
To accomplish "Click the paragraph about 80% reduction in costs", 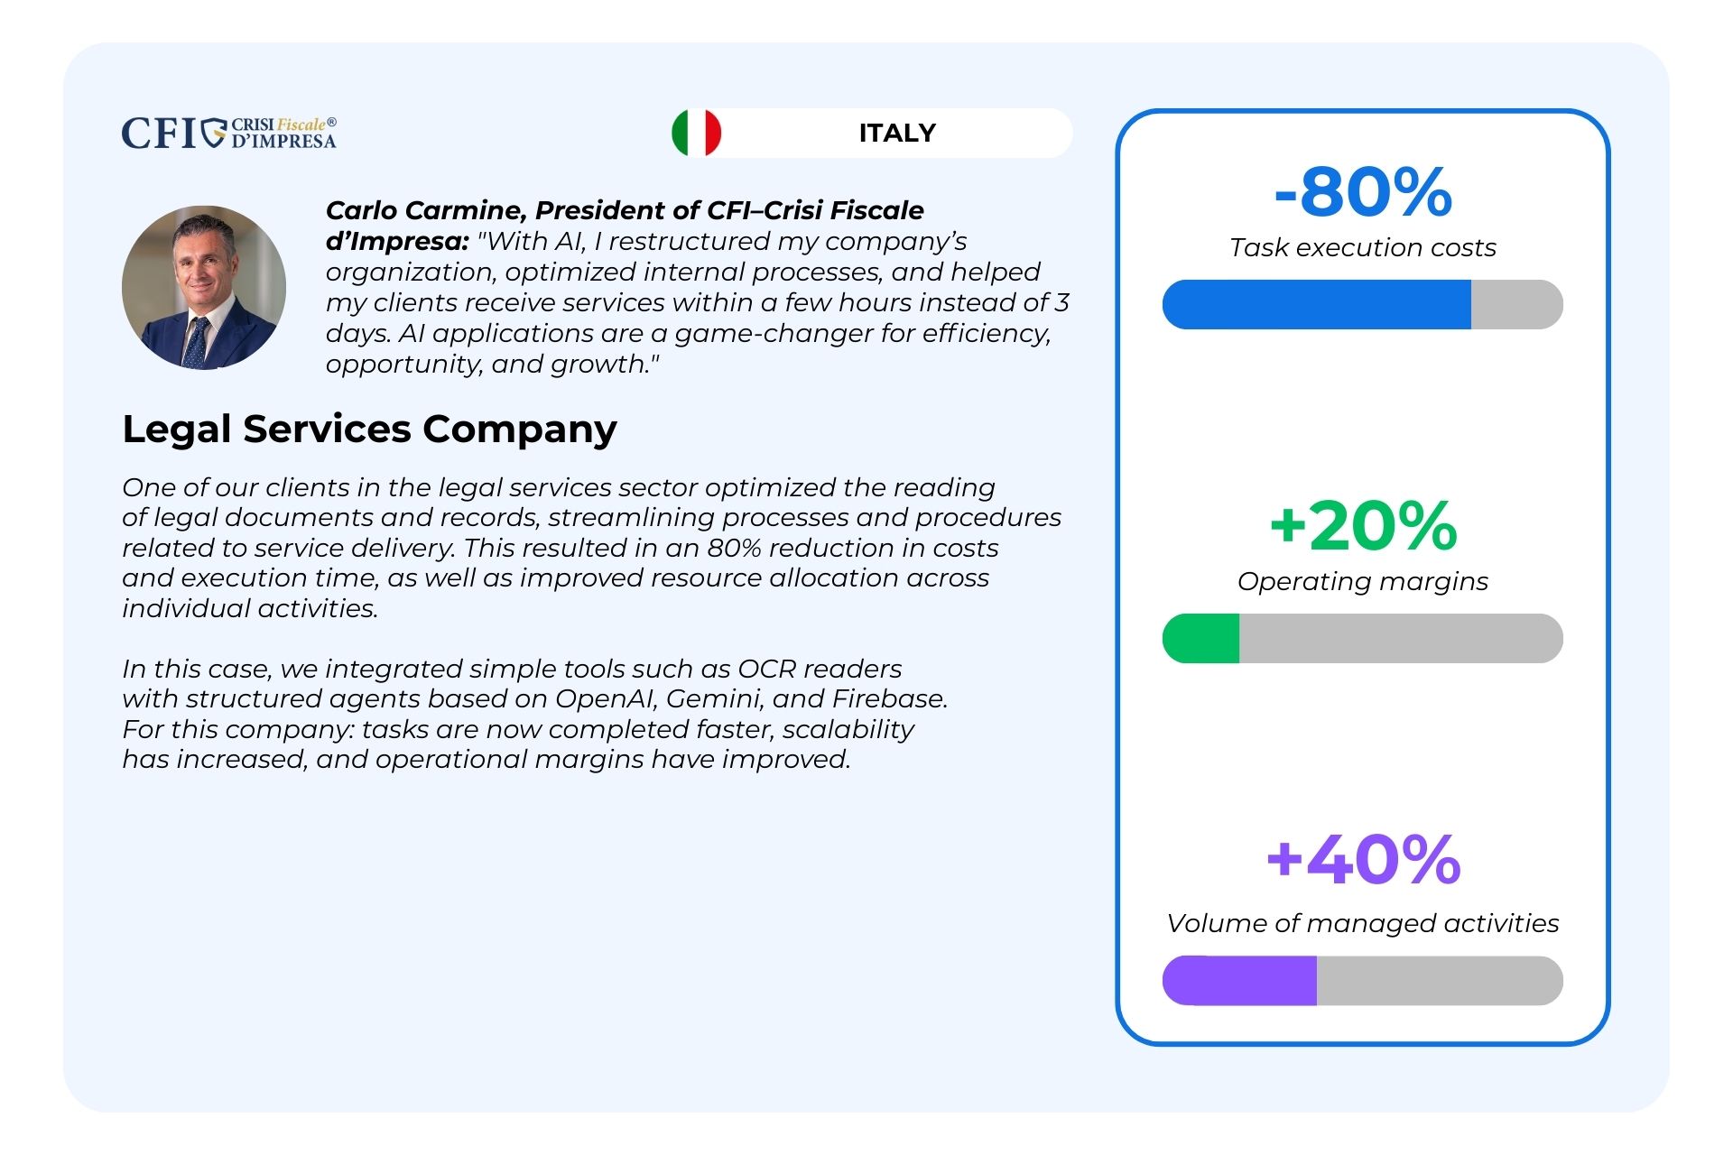I will 591,548.
